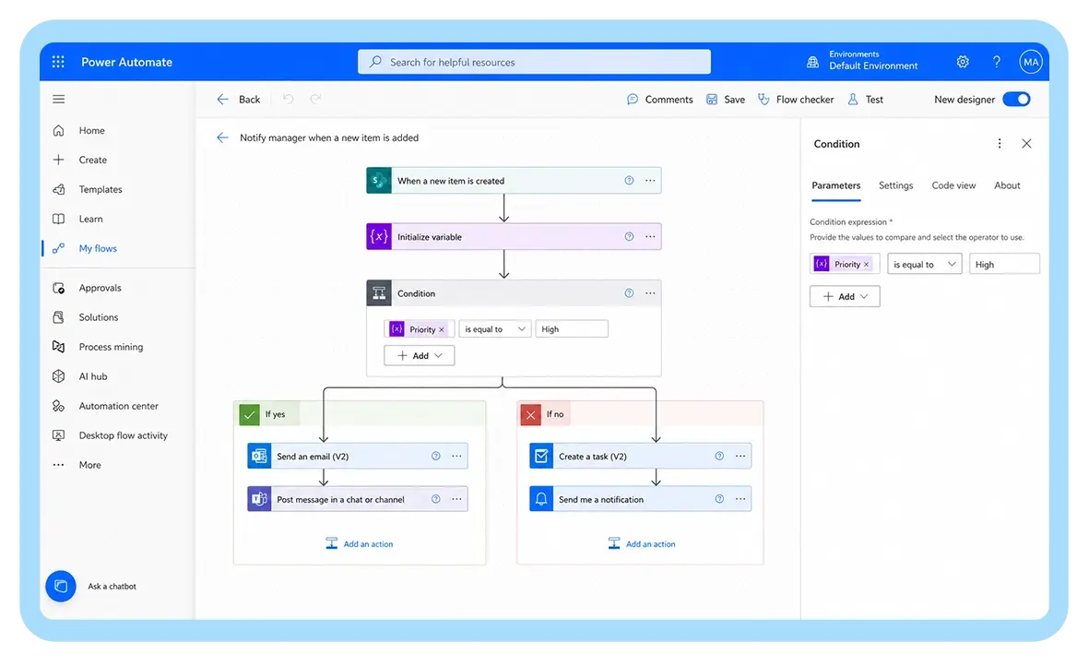Viewport: 1089px width, 666px height.
Task: Open the app launcher waffle icon
Action: (x=58, y=62)
